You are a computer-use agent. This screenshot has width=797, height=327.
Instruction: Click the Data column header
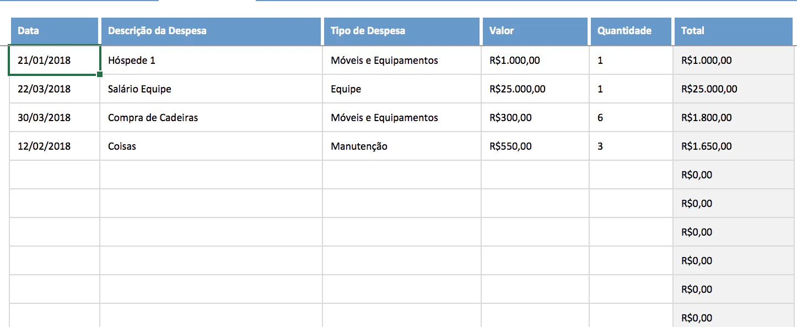coord(53,31)
